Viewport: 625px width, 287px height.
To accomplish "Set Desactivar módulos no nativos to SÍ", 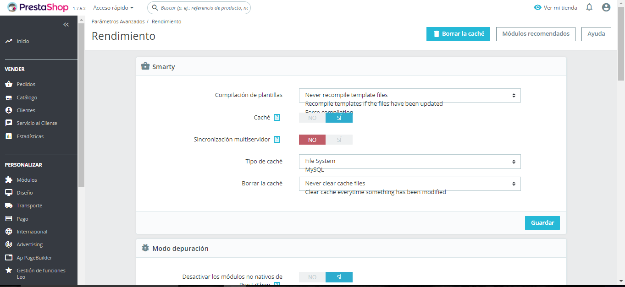I will click(339, 277).
